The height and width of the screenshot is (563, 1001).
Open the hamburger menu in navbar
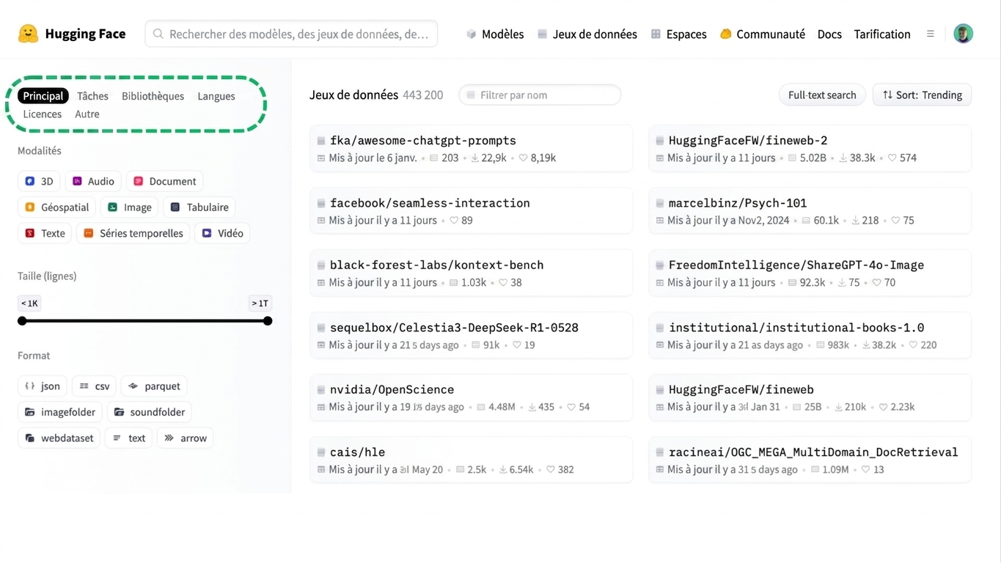931,34
